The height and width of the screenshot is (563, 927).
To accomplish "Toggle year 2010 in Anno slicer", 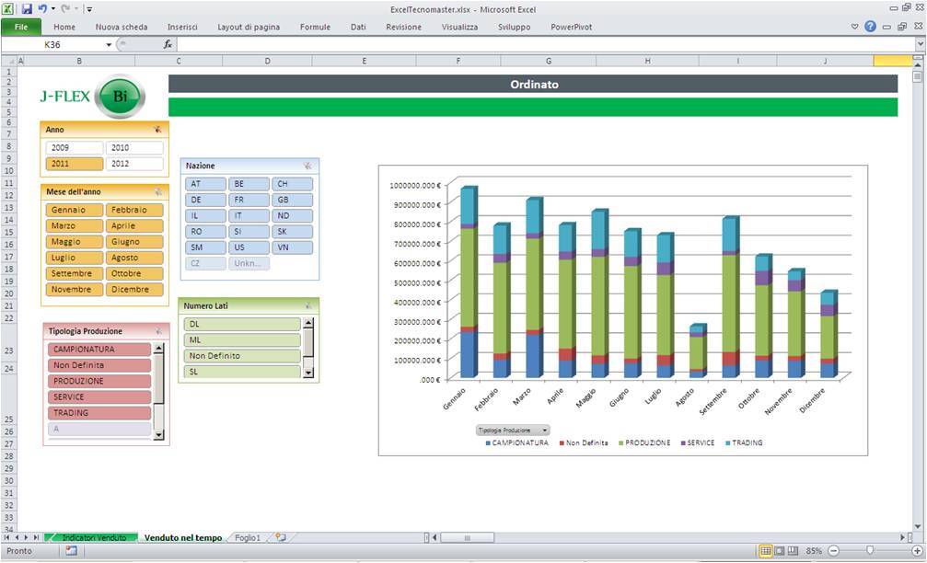I will pyautogui.click(x=134, y=148).
